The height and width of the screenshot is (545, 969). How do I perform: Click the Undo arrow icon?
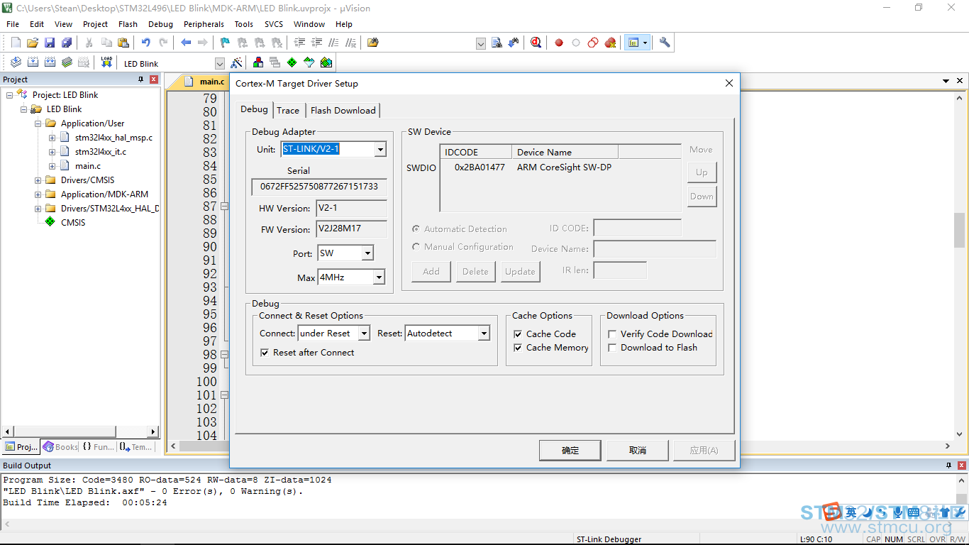(x=145, y=43)
